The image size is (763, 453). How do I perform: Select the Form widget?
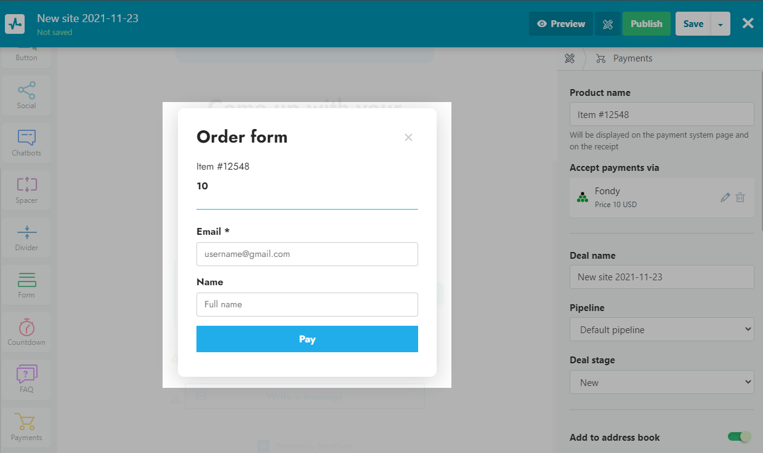click(x=26, y=284)
